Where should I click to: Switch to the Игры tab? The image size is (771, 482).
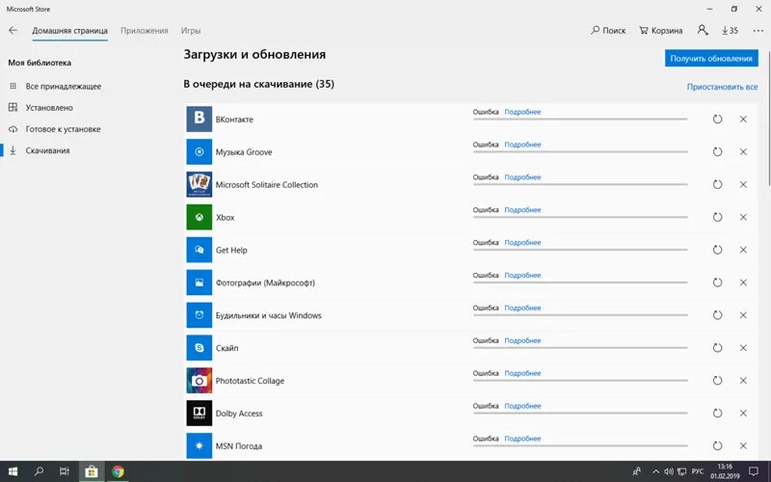(x=190, y=31)
